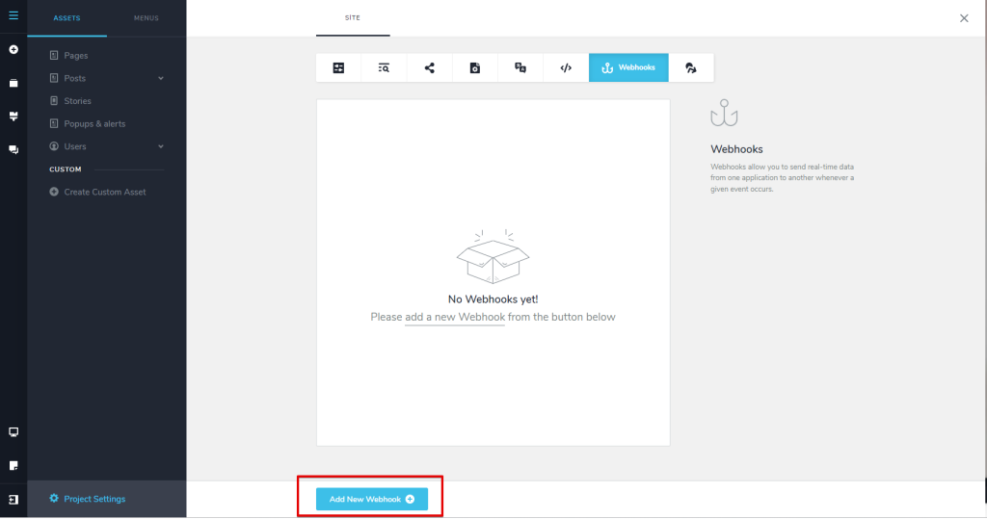Open Popups & alerts in assets list
This screenshot has width=987, height=519.
tap(94, 123)
